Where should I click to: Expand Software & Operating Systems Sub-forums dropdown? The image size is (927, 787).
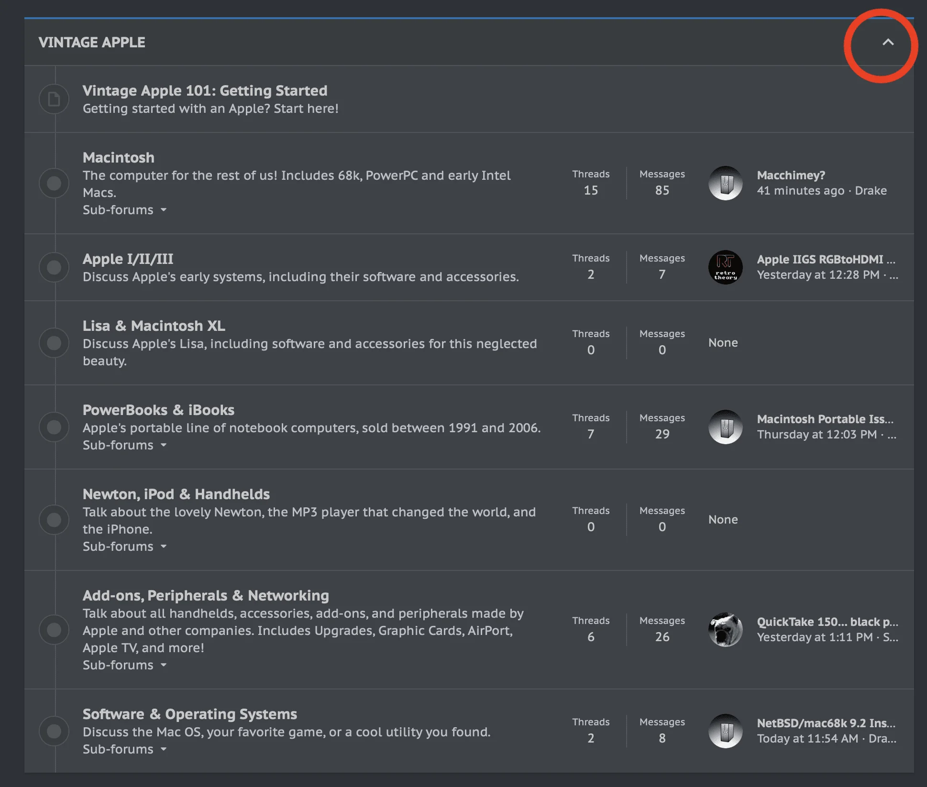click(125, 749)
